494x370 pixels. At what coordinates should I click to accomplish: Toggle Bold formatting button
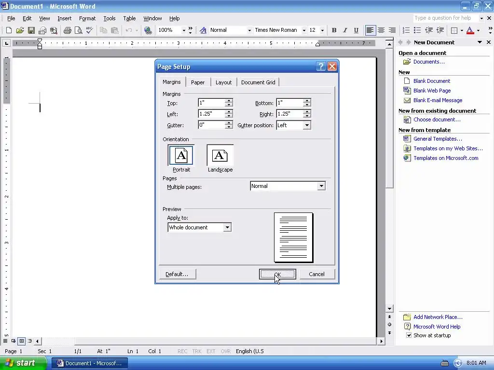click(334, 30)
